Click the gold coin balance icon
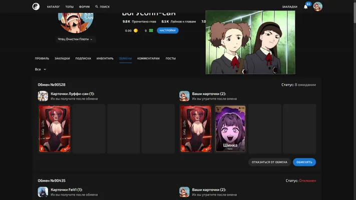The width and height of the screenshot is (356, 200). [x=136, y=30]
